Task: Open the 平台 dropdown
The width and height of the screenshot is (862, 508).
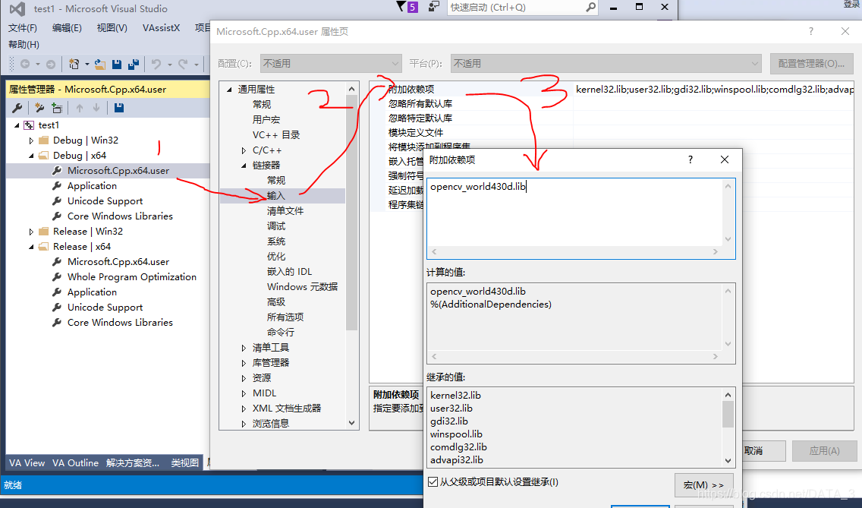Action: [x=606, y=63]
